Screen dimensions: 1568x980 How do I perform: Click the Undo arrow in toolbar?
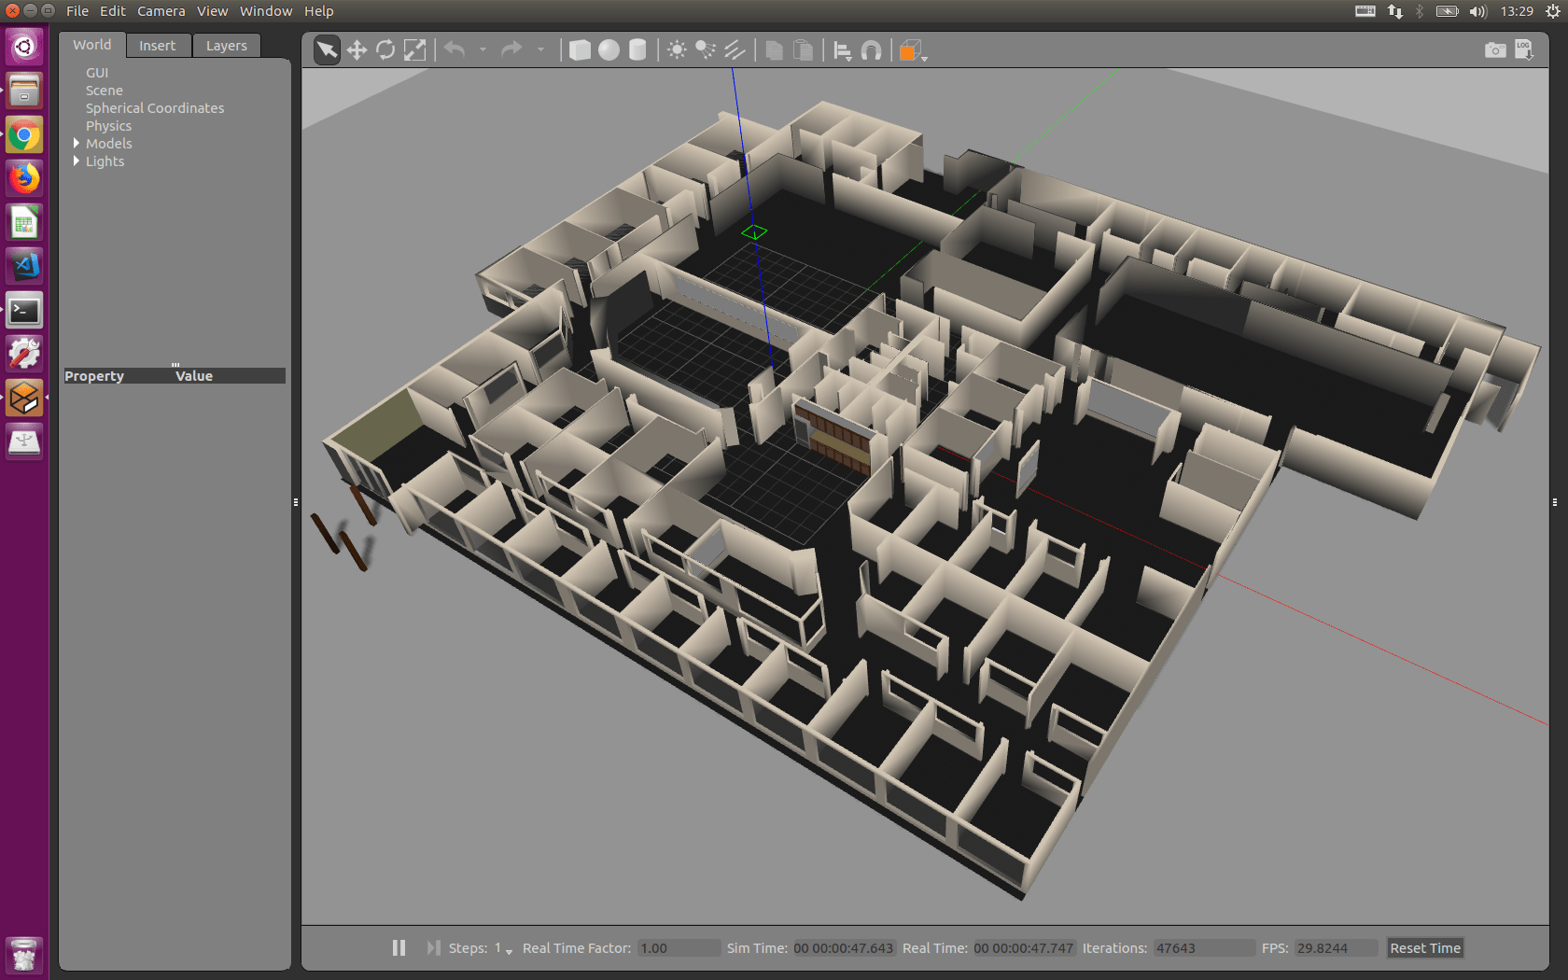tap(455, 49)
